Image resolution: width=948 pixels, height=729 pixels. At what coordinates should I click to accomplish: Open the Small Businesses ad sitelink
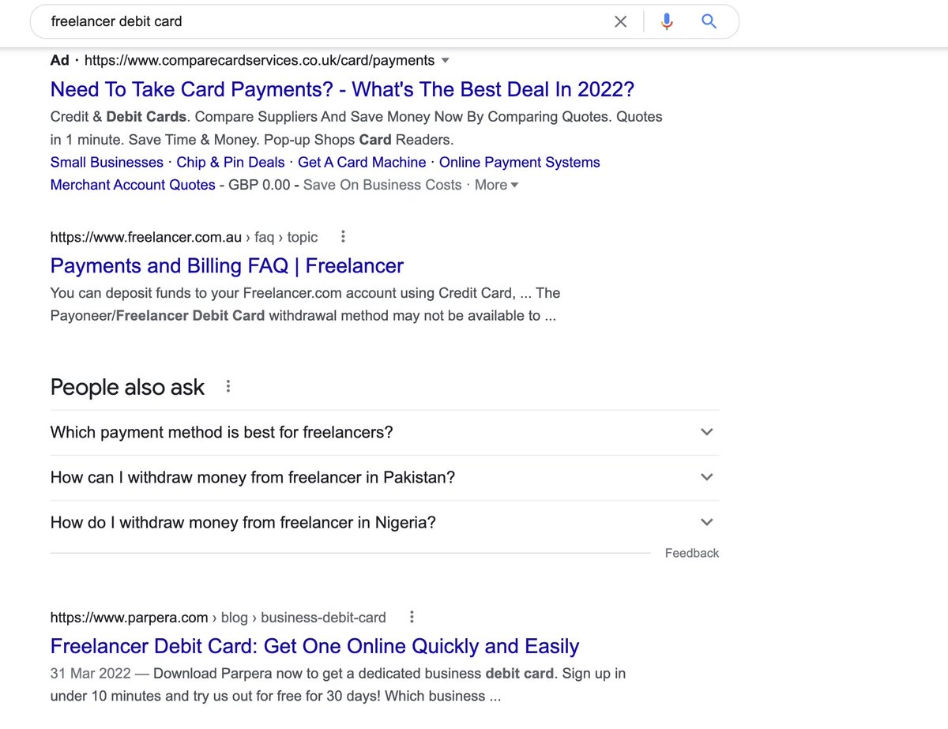pos(107,162)
